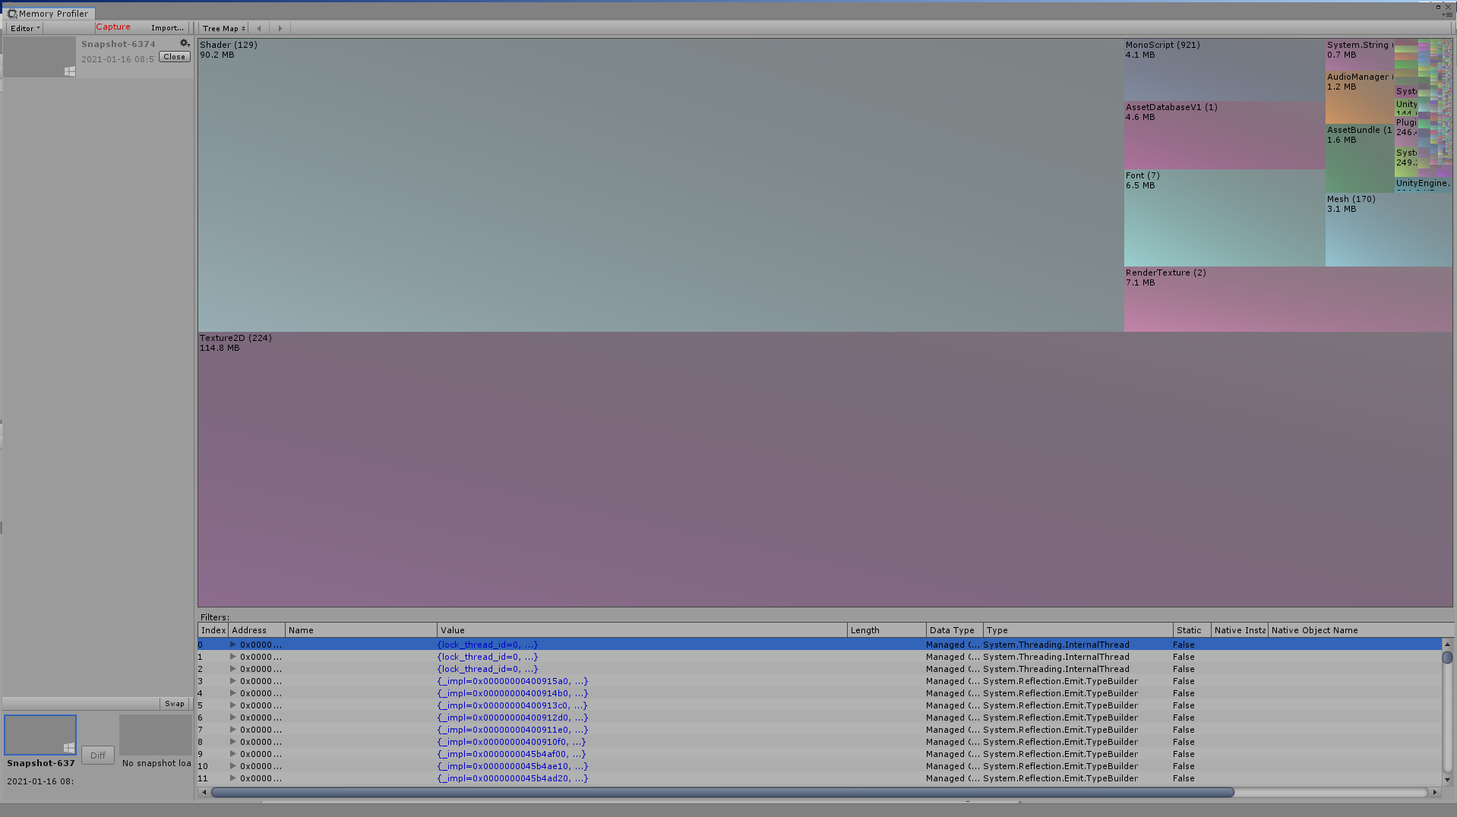
Task: Click the Swap snapshots button
Action: click(175, 704)
